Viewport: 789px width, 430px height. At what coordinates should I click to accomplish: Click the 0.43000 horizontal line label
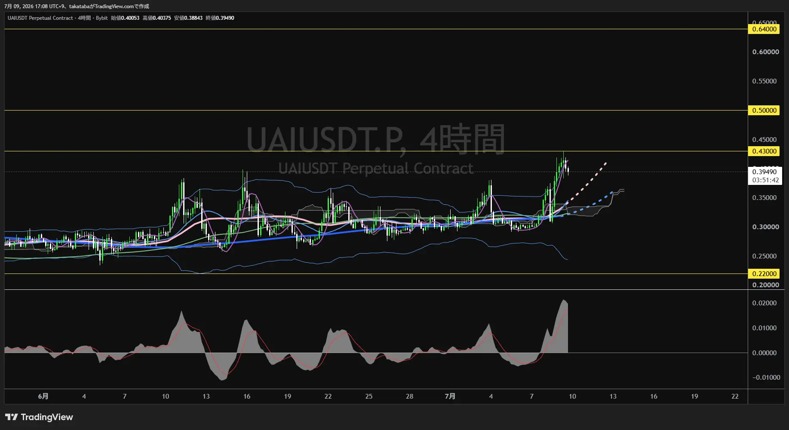764,151
